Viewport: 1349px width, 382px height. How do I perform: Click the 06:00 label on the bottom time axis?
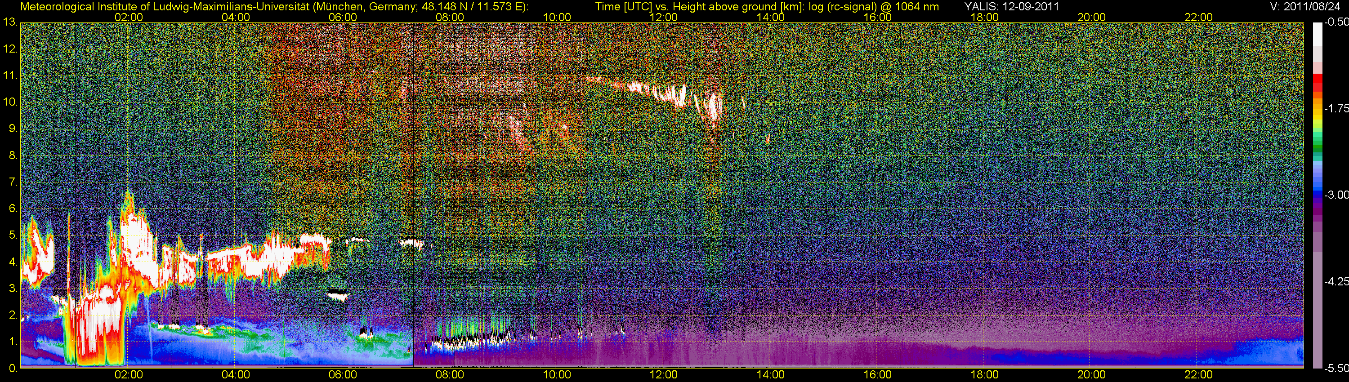coord(343,375)
